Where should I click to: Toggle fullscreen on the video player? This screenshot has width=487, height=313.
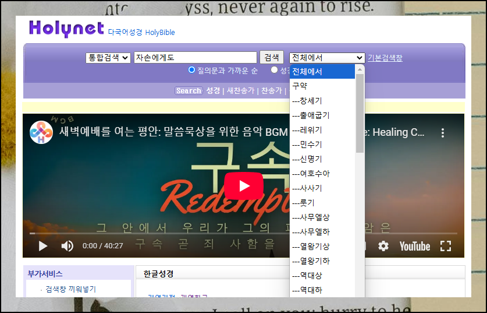pos(446,246)
